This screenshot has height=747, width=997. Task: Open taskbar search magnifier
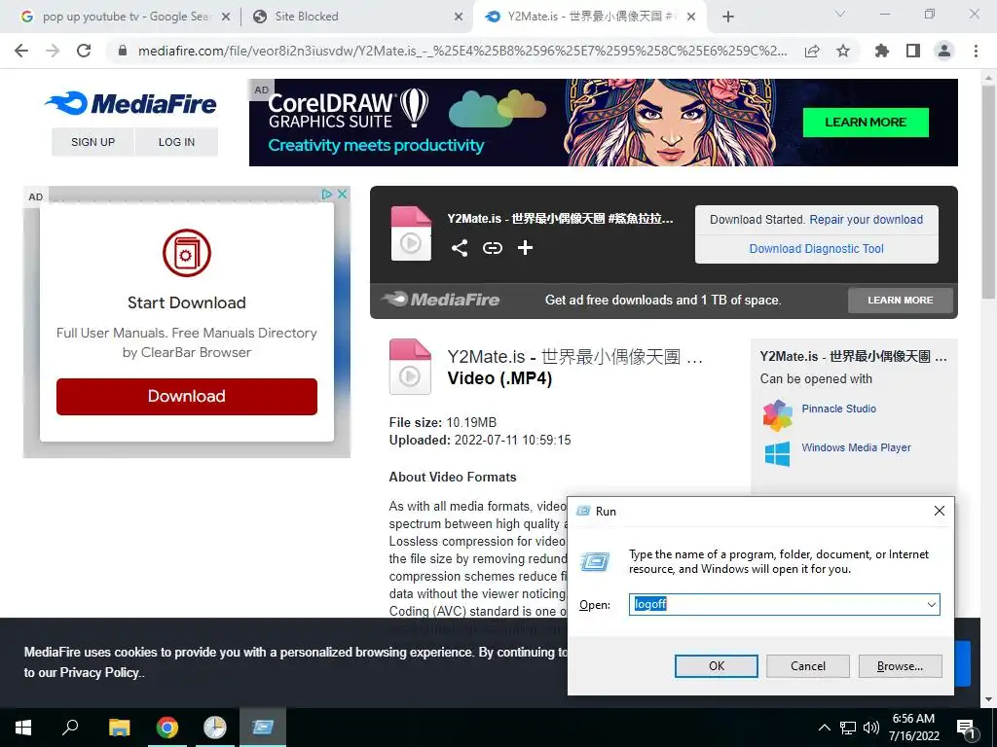70,728
